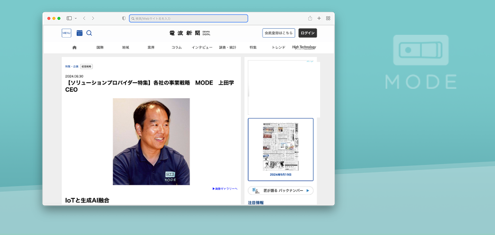Open the High Technology nav link

[304, 47]
